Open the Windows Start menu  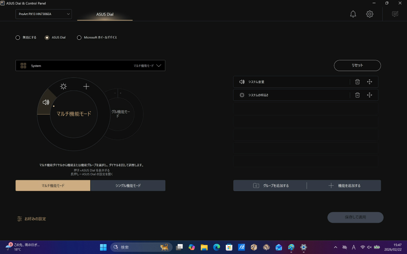[103, 247]
